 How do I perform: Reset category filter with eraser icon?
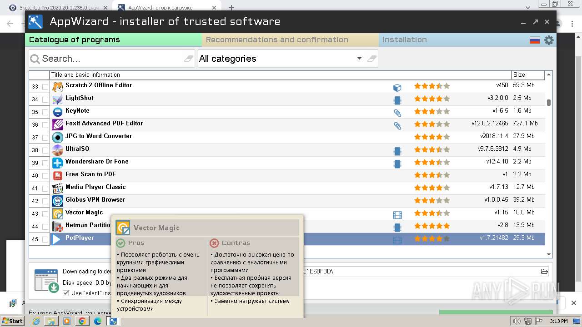point(371,59)
